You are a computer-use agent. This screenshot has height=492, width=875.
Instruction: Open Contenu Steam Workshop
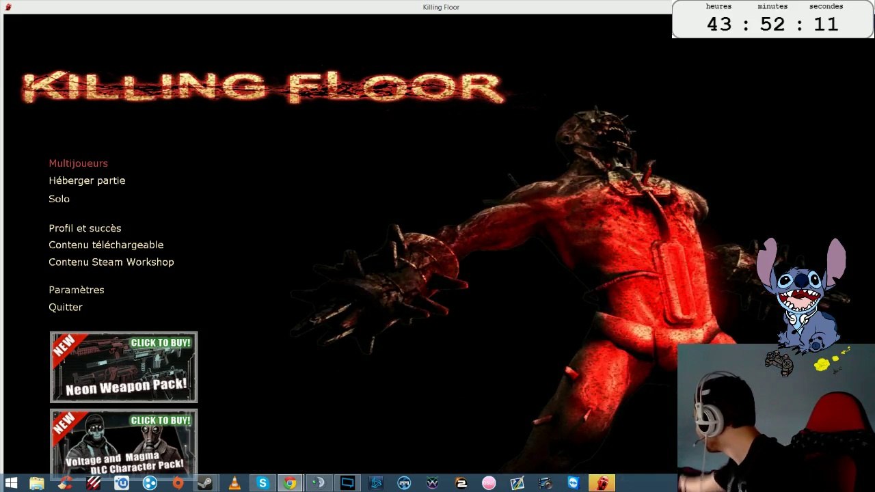(x=111, y=262)
